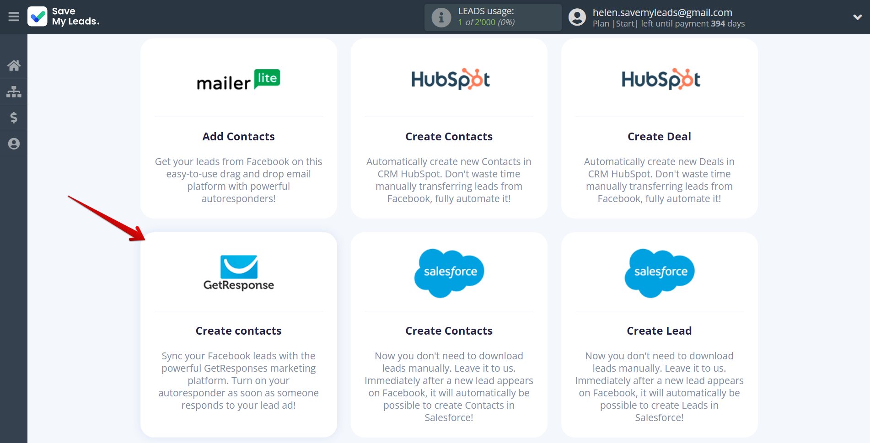Click the MailerLite logo
Screen dimensions: 870x443
[x=238, y=80]
